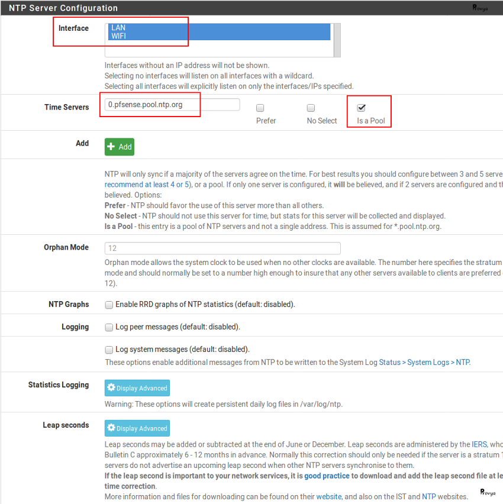
Task: Click gear icon in Statistics Logging button
Action: (x=111, y=387)
